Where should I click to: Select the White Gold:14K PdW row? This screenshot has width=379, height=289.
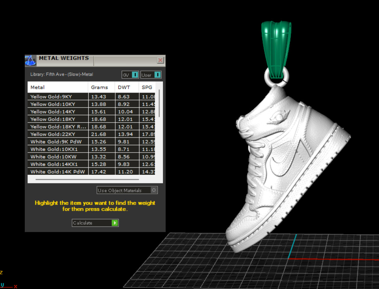click(91, 172)
